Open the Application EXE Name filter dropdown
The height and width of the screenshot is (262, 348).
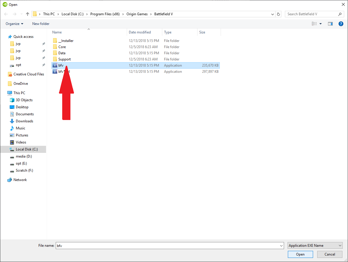pyautogui.click(x=315, y=246)
